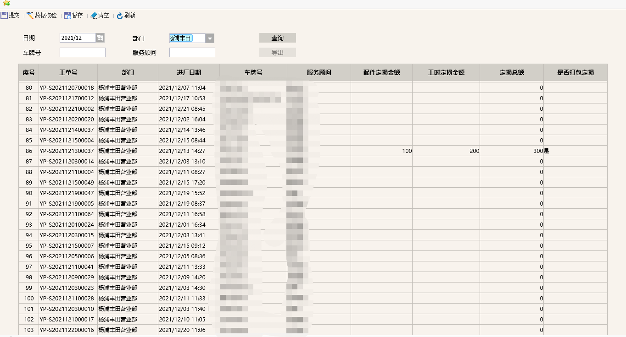Select work order YP-S2021120300023
The height and width of the screenshot is (337, 626).
tap(67, 288)
